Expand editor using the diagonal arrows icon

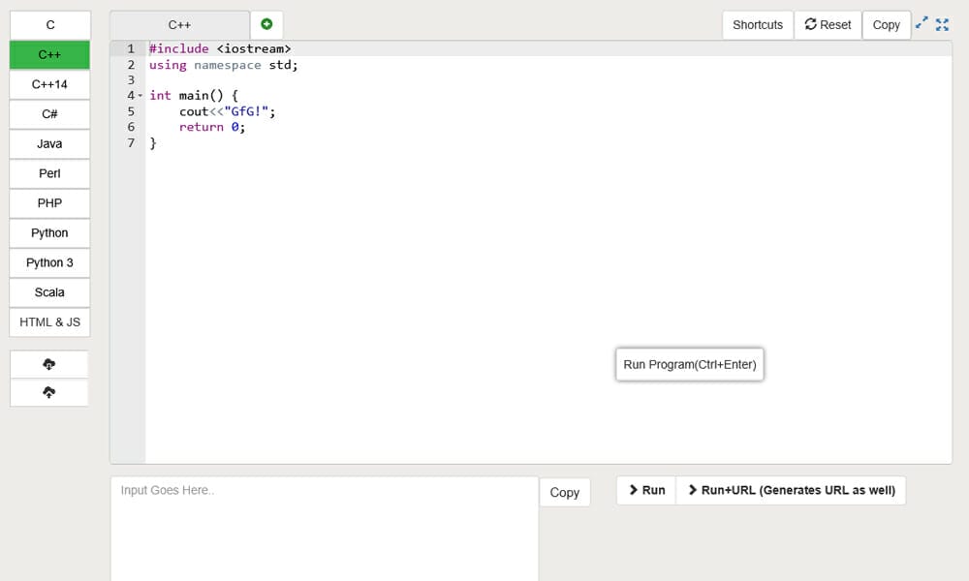[922, 24]
